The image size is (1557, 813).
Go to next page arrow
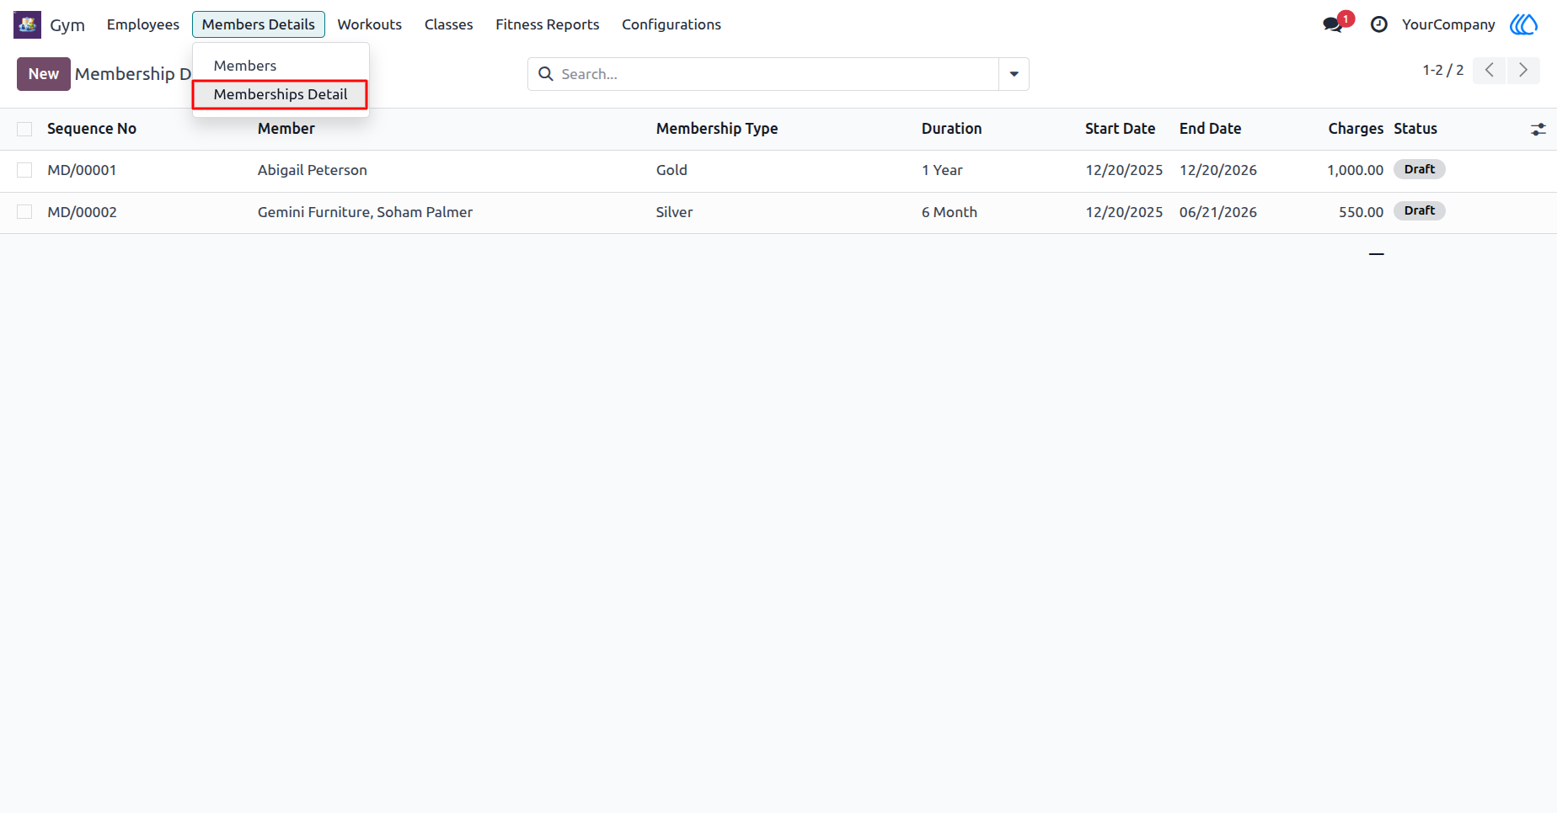click(x=1523, y=71)
